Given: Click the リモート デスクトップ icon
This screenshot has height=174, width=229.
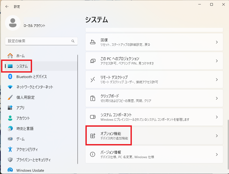Looking at the screenshot, I should (x=92, y=80).
